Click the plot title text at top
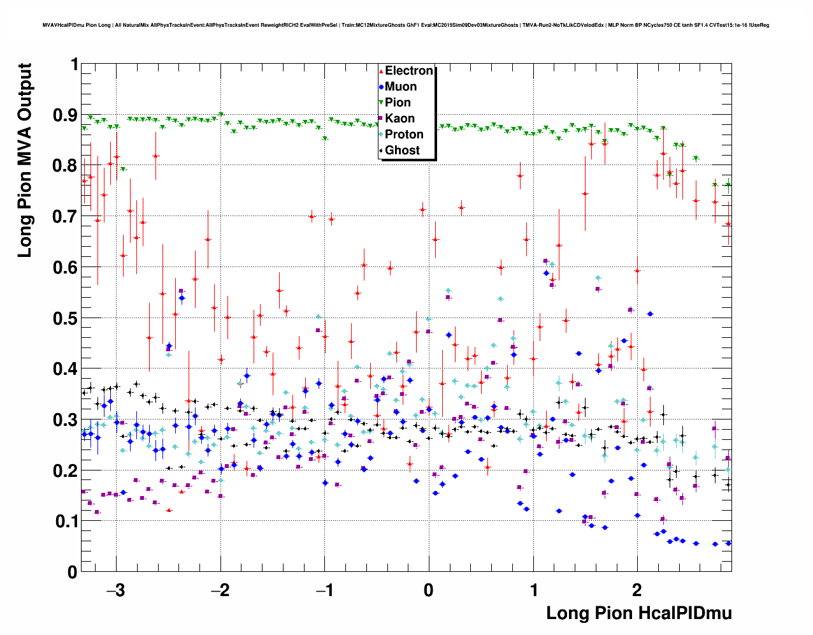The image size is (813, 635). (x=405, y=26)
